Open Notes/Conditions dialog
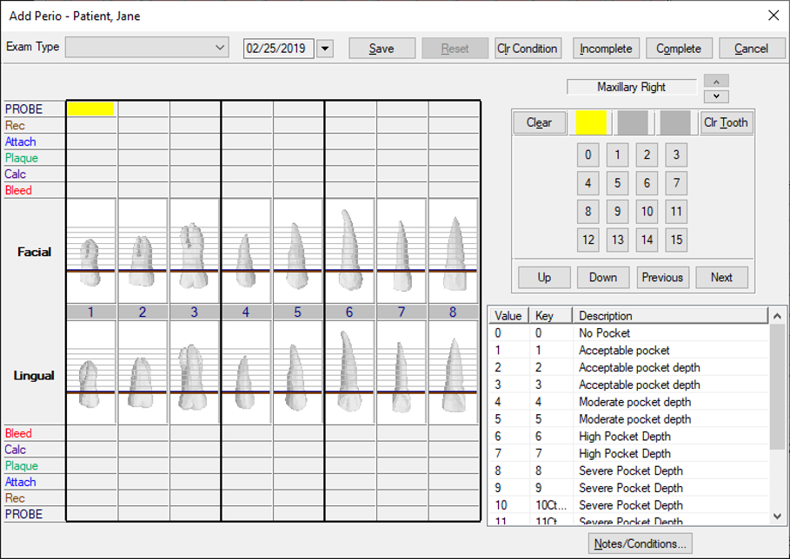This screenshot has width=790, height=559. click(x=641, y=544)
